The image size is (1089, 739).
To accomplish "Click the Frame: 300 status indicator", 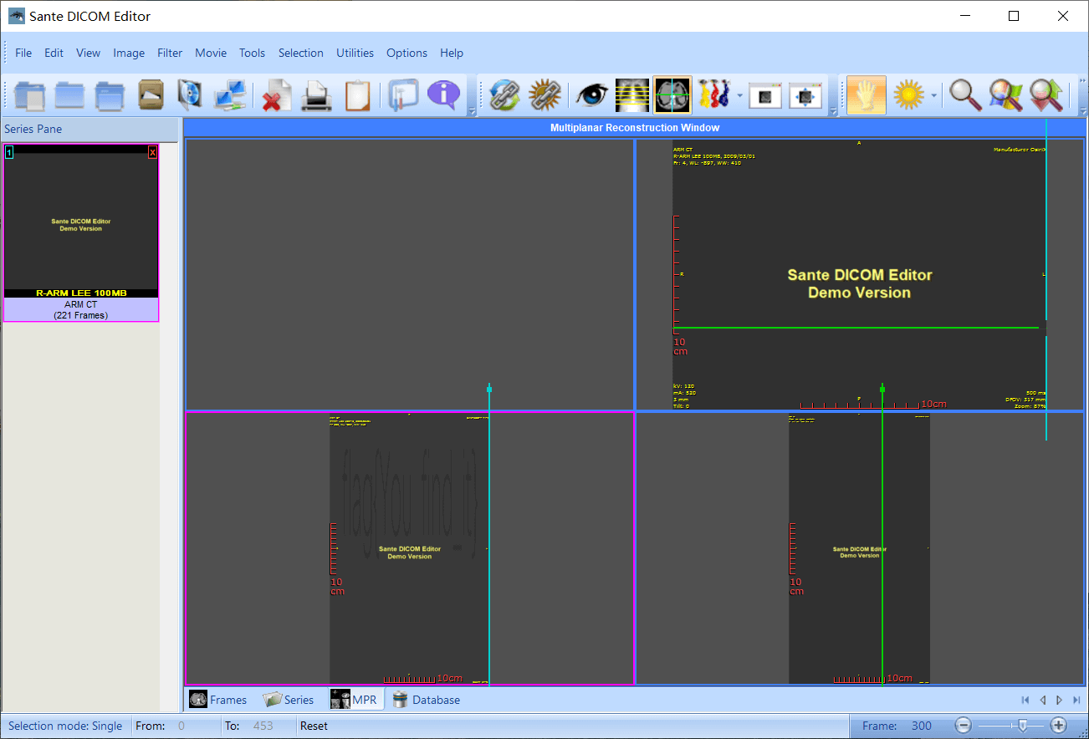I will pos(897,726).
